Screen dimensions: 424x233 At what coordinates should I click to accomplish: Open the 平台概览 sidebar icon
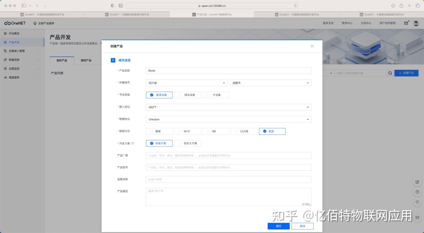pyautogui.click(x=5, y=33)
